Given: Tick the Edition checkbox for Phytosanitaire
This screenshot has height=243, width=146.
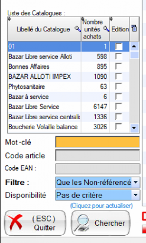Looking at the screenshot, I should tap(119, 86).
